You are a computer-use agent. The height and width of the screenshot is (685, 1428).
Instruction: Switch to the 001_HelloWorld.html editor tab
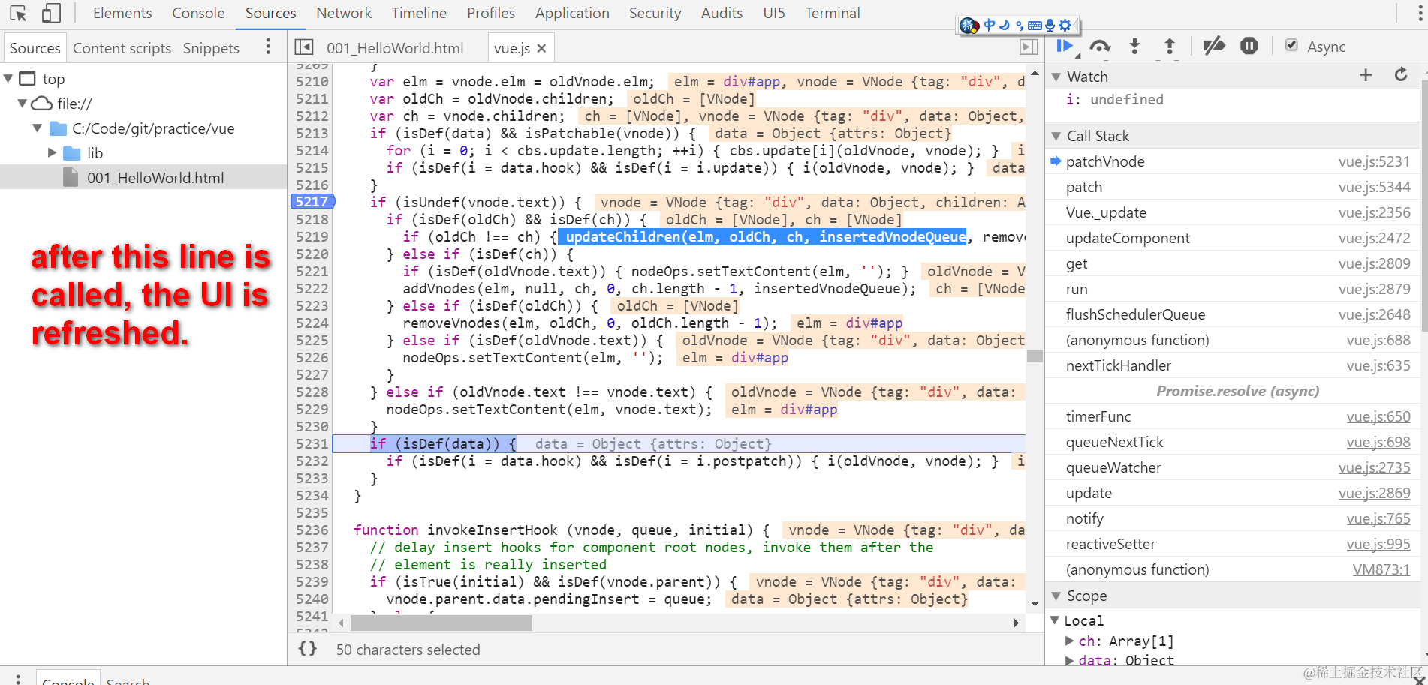tap(395, 48)
